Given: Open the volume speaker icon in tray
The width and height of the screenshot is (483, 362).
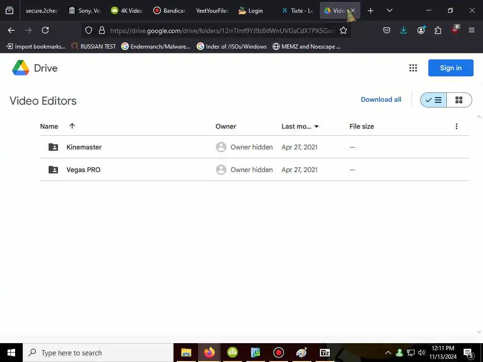Looking at the screenshot, I should [422, 353].
